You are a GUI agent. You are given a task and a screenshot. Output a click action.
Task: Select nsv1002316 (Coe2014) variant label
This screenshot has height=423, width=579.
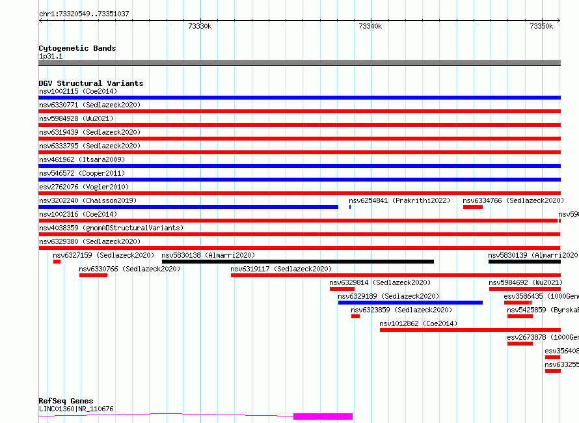point(78,214)
